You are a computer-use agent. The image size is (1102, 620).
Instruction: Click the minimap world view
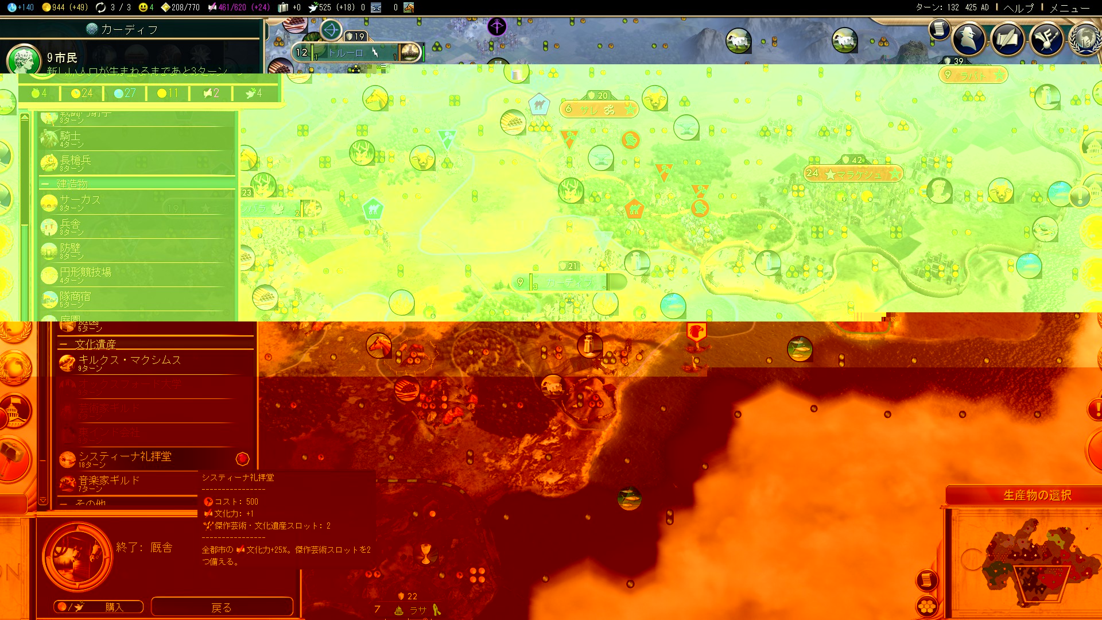1026,561
